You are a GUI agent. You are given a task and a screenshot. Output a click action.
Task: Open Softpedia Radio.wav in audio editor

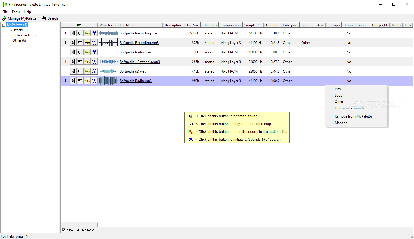(x=87, y=52)
